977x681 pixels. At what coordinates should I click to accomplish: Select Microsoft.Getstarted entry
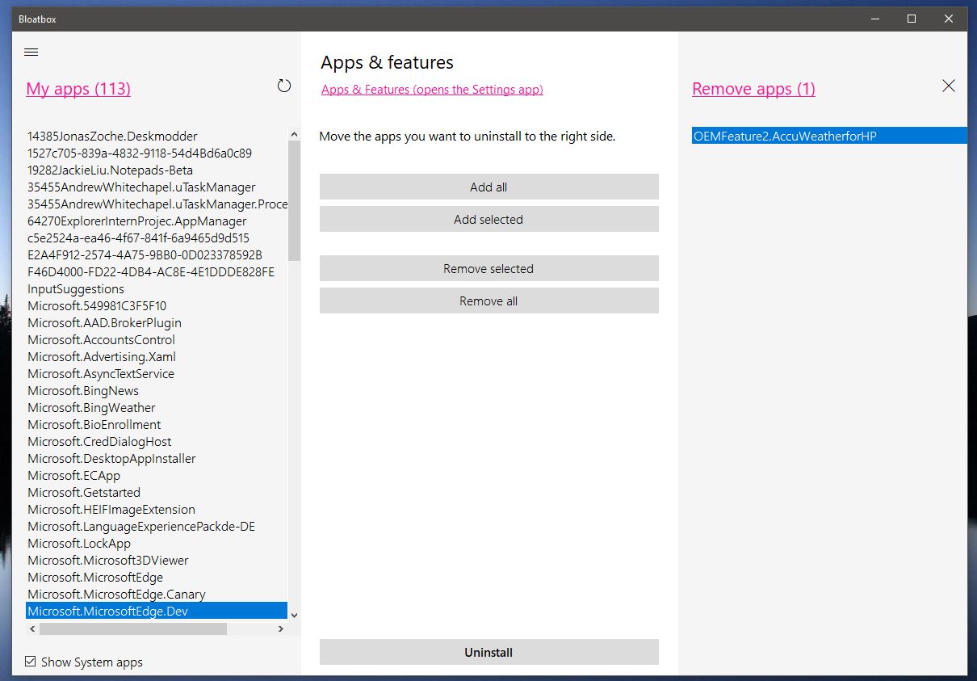click(157, 492)
